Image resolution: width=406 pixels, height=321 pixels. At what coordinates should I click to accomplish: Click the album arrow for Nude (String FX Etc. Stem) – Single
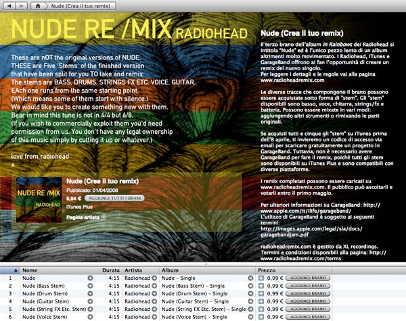point(250,309)
